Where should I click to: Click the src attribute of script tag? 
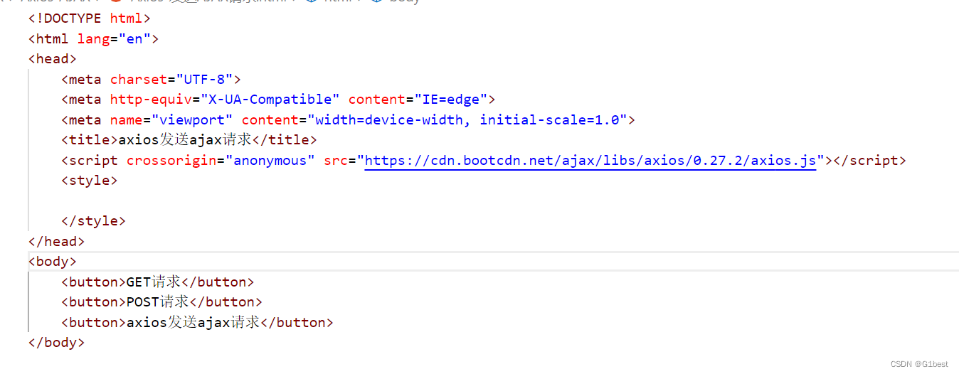(x=336, y=161)
